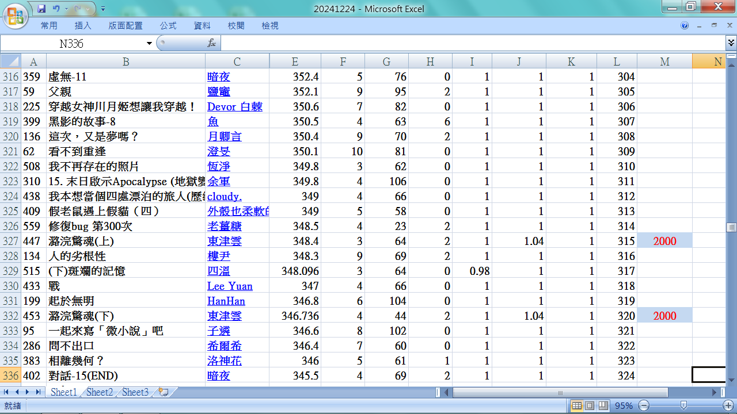Click the 95% zoom level button
The width and height of the screenshot is (737, 414).
point(624,405)
